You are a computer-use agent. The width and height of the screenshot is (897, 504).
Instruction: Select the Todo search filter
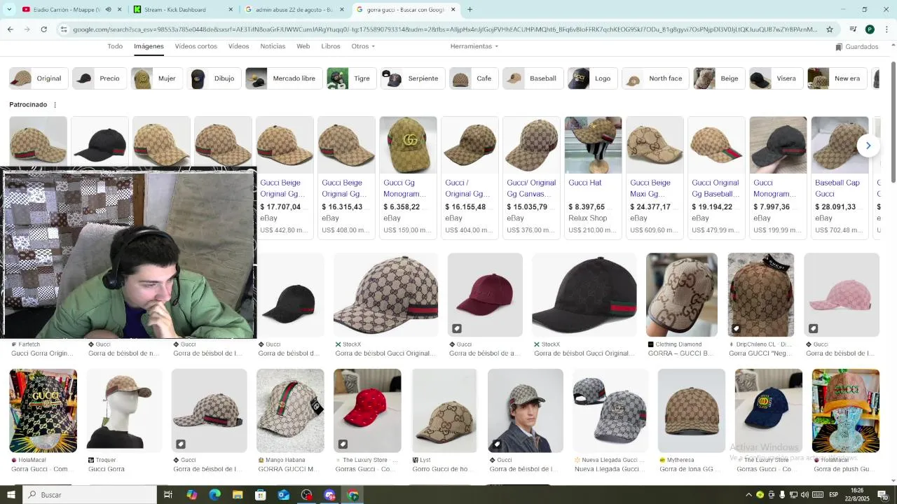(x=115, y=46)
